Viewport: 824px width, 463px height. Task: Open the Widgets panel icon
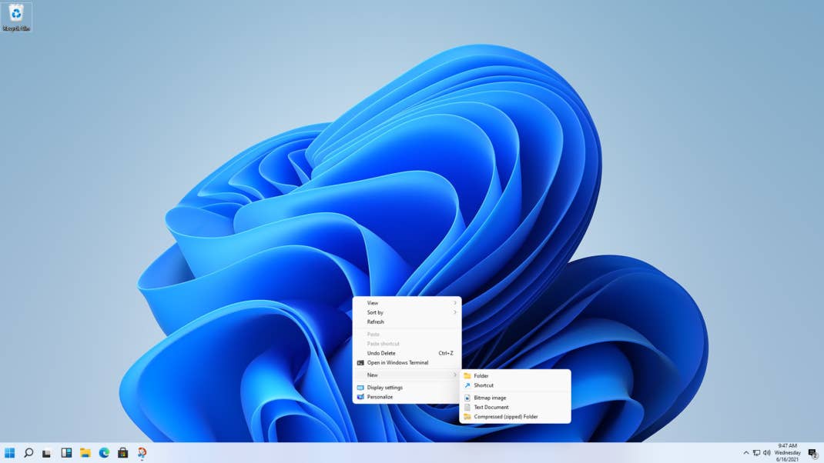pyautogui.click(x=66, y=452)
